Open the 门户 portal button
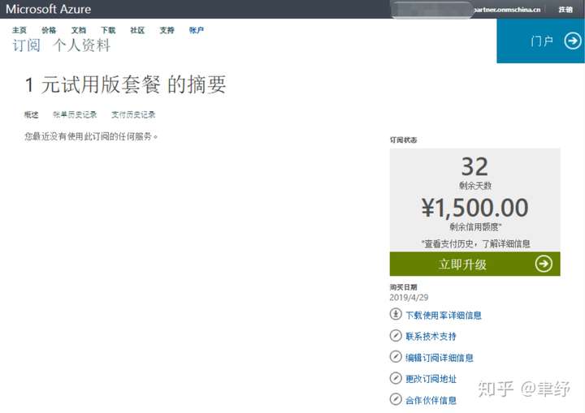 coord(540,41)
